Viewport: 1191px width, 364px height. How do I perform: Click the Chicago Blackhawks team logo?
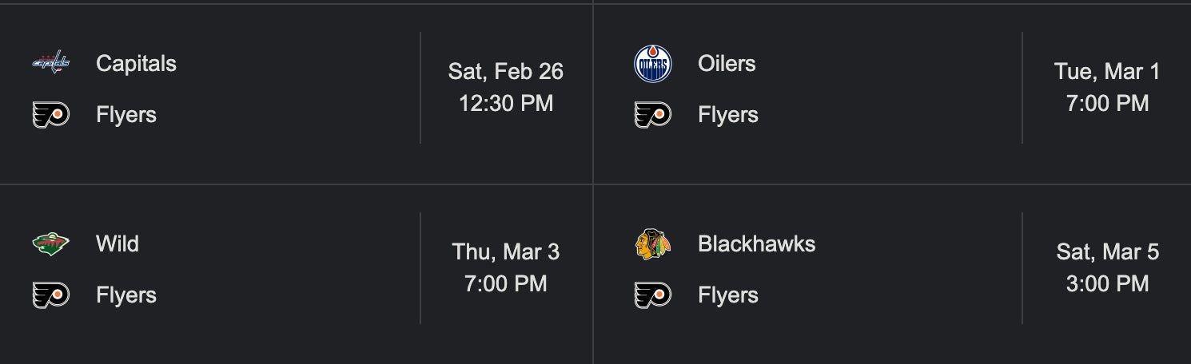point(653,243)
